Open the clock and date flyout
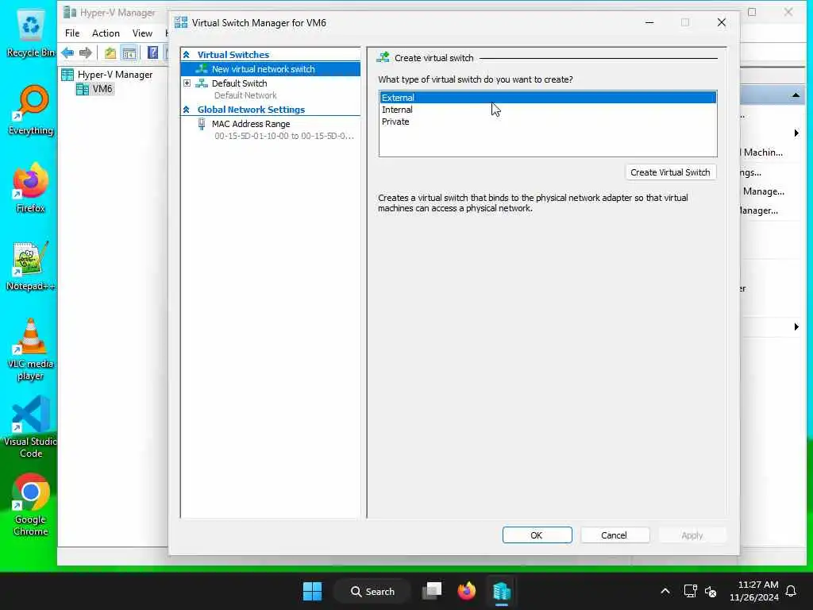Screen dimensions: 813x610 pyautogui.click(x=754, y=591)
